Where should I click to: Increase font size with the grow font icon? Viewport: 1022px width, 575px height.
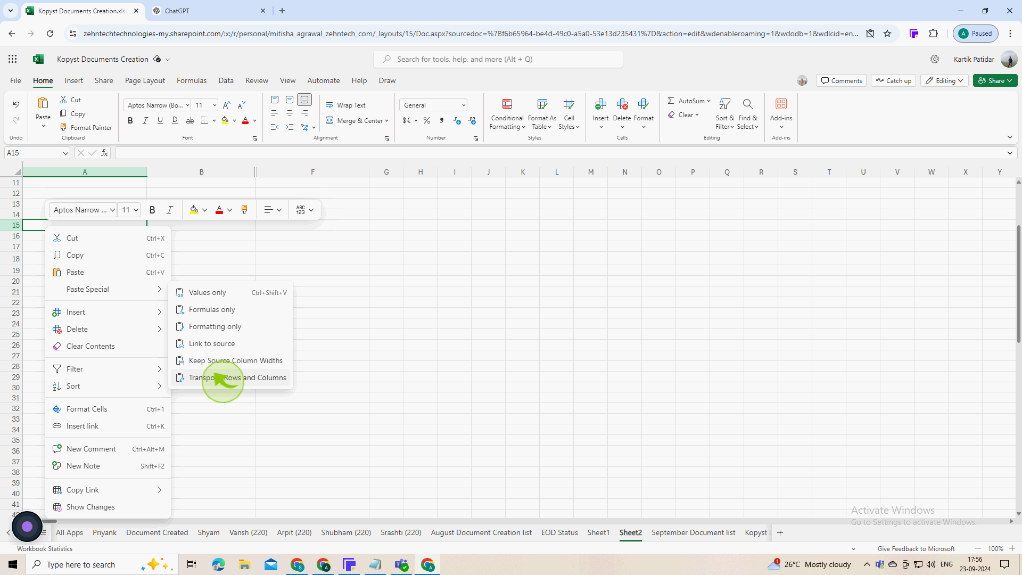227,105
